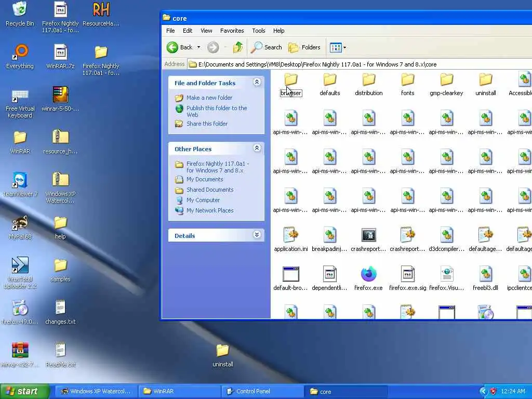Collapse the File and Folder Tasks panel

pos(257,82)
